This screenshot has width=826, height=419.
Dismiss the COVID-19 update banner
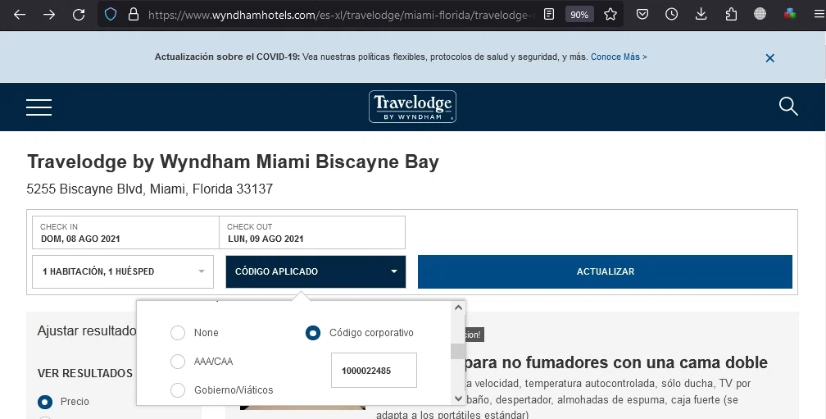(x=769, y=58)
